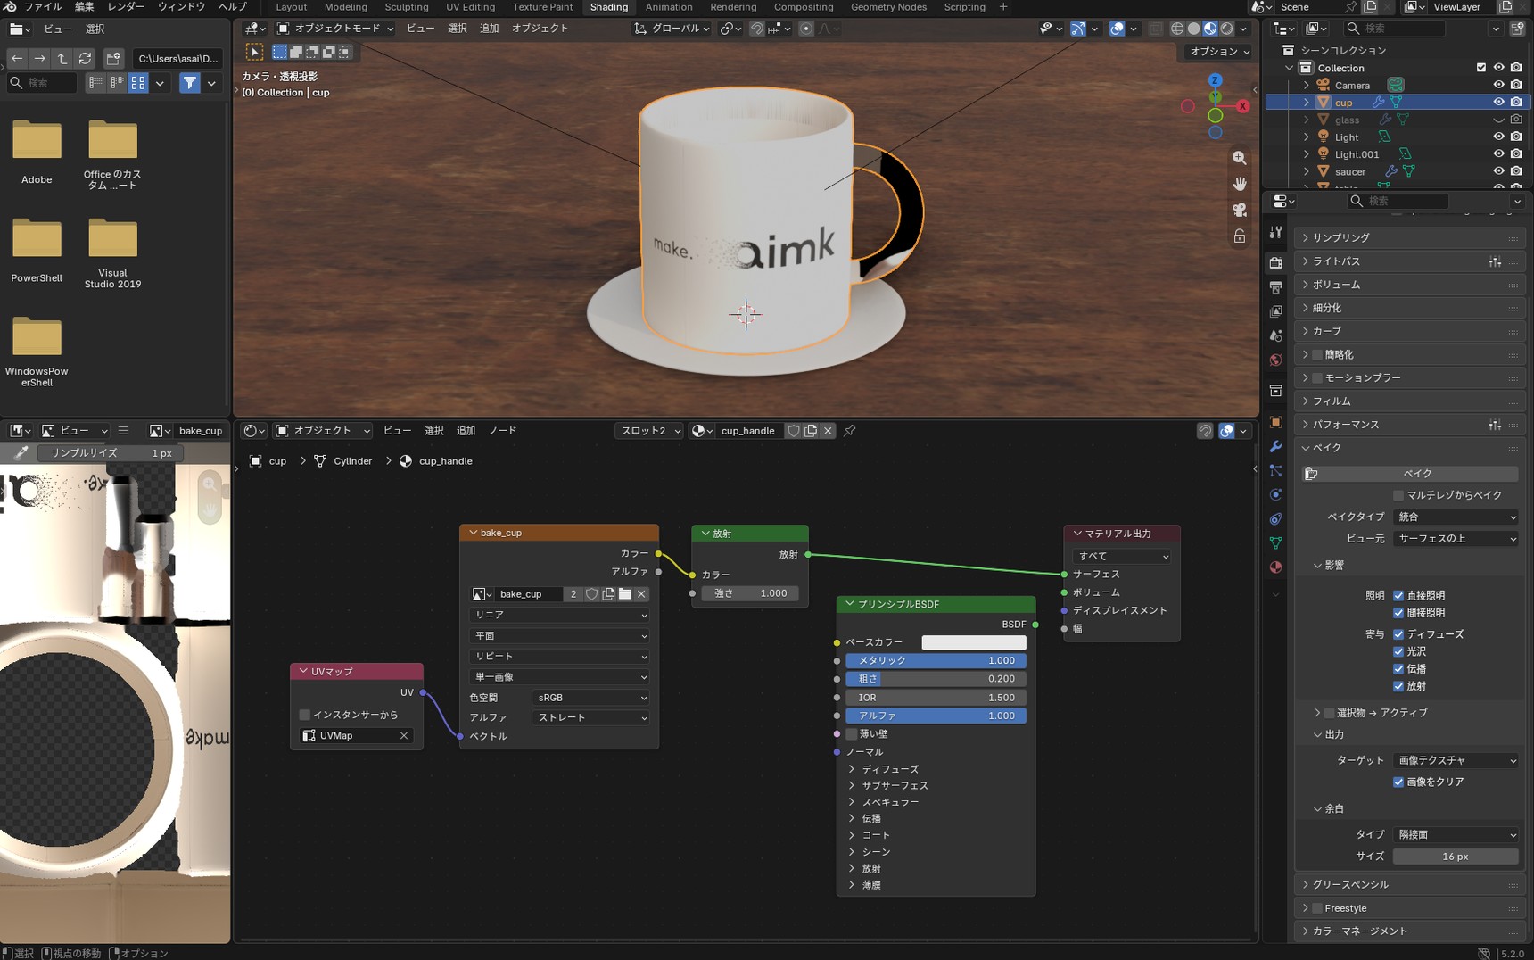
Task: Open the スロット2 material slot dropdown
Action: coord(650,431)
